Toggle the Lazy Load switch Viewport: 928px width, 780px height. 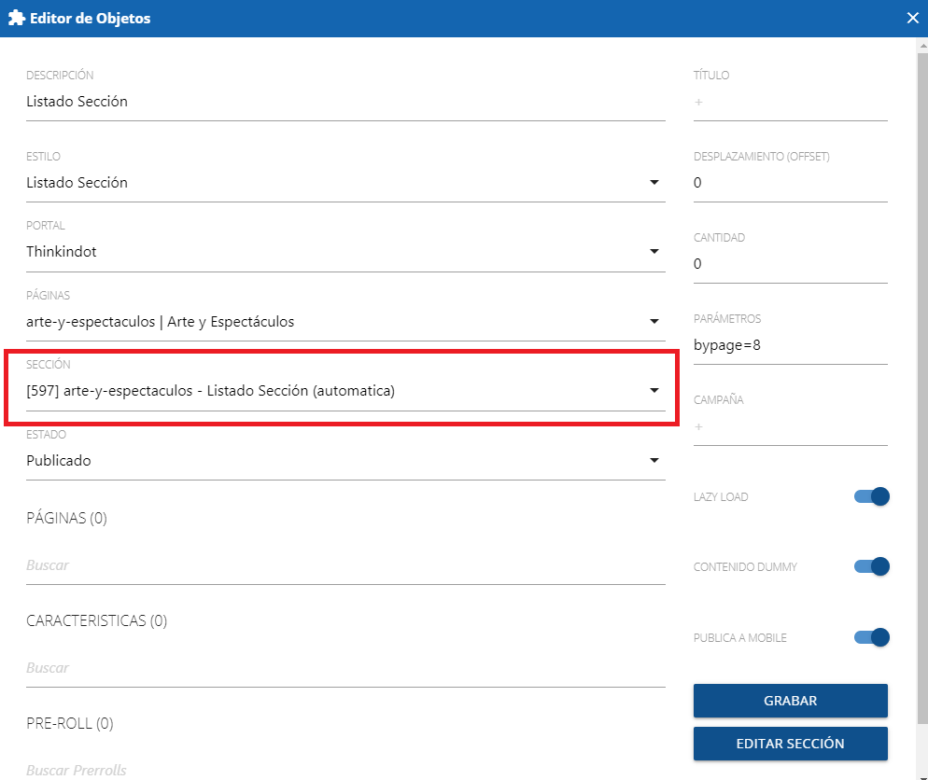[x=871, y=496]
